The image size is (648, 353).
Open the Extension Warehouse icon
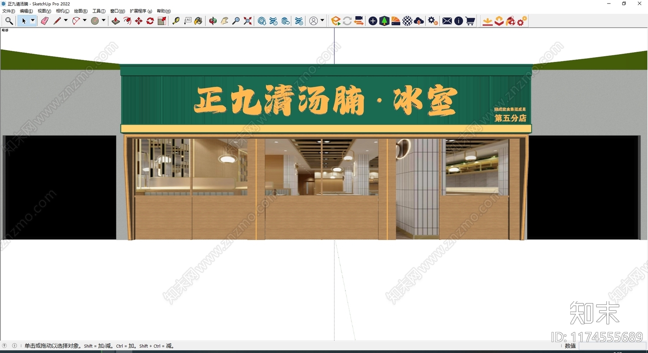point(274,21)
